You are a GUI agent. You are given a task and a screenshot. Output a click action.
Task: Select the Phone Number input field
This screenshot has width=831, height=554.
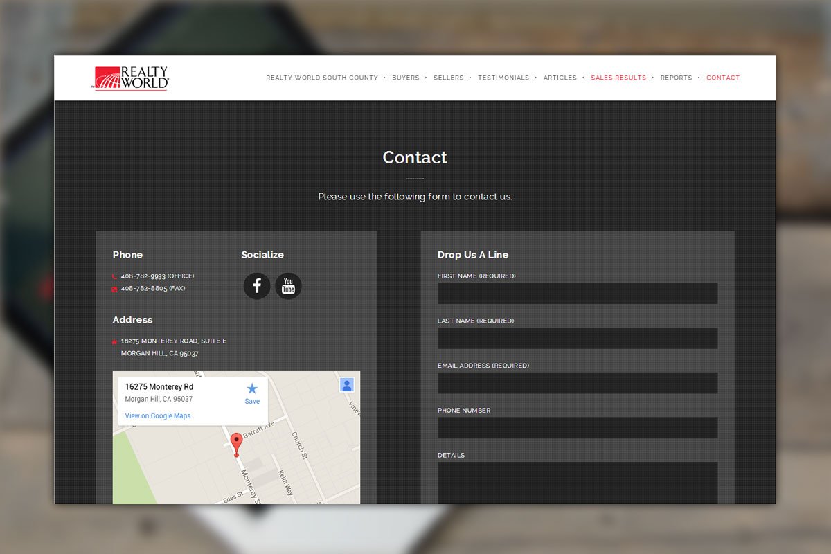click(578, 427)
